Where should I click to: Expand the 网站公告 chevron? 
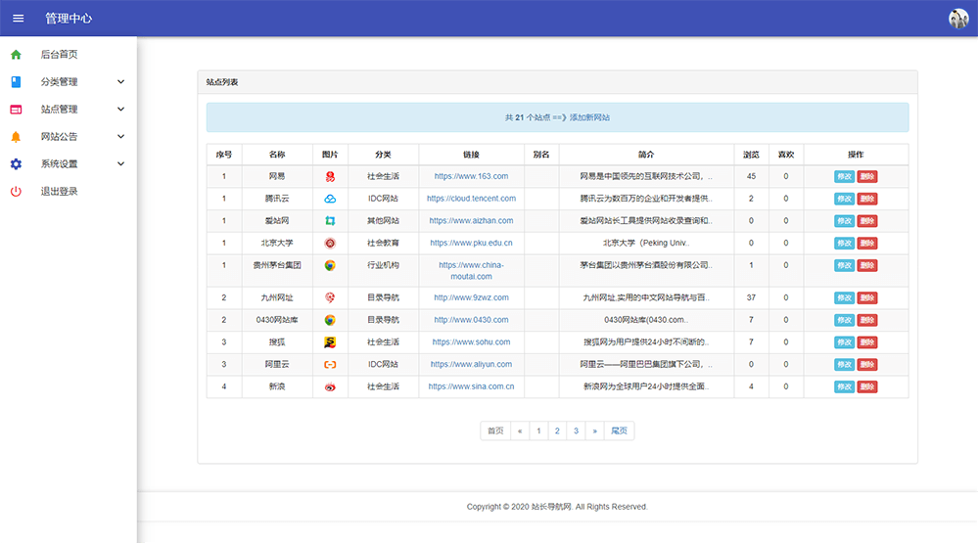coord(121,137)
